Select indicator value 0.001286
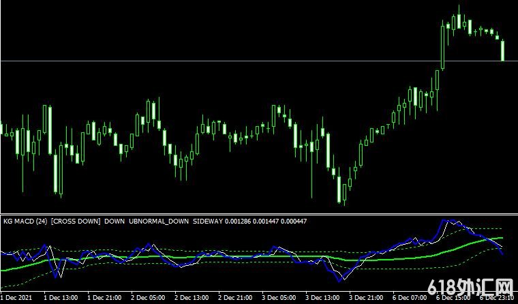Image resolution: width=518 pixels, height=304 pixels. tap(237, 221)
